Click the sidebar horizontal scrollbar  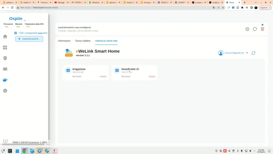pyautogui.click(x=23, y=145)
